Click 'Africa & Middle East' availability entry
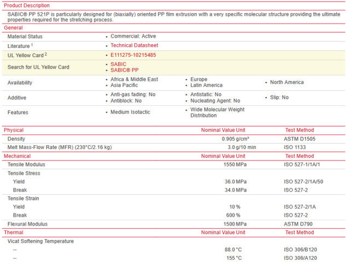Screen dimensions: 350x262 (134, 79)
